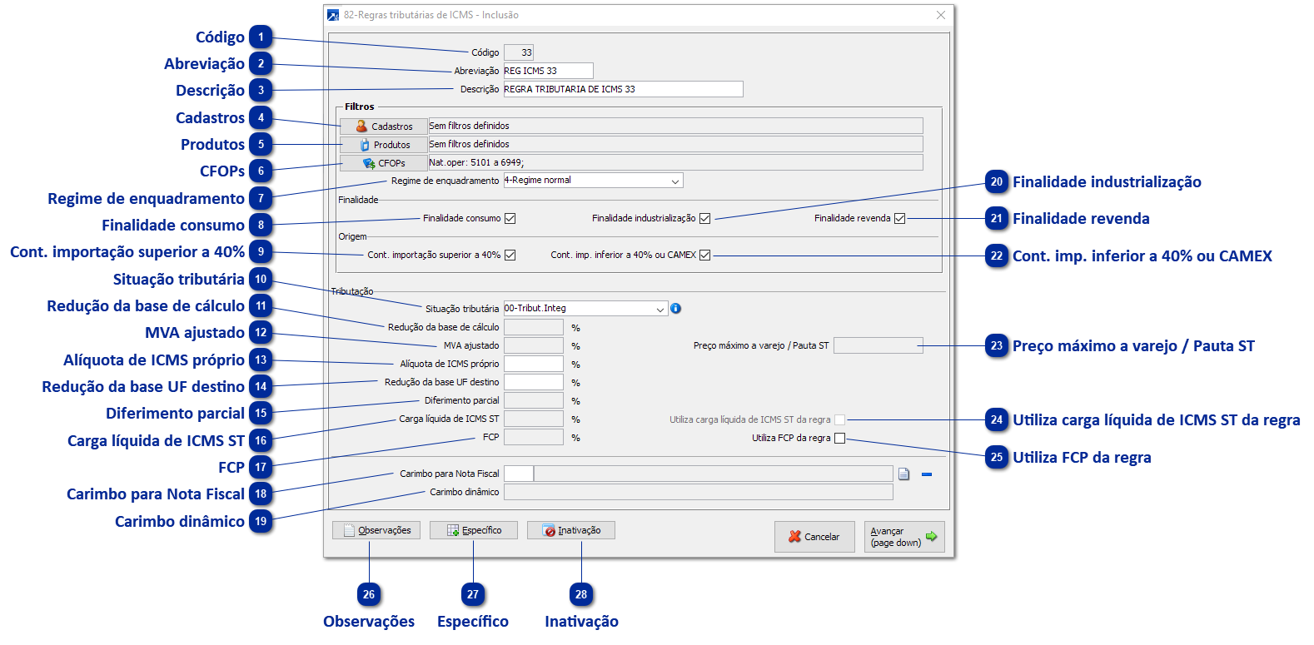Check Utiliza carga líquida de ICMS ST da regra
This screenshot has height=645, width=1314.
[x=839, y=420]
